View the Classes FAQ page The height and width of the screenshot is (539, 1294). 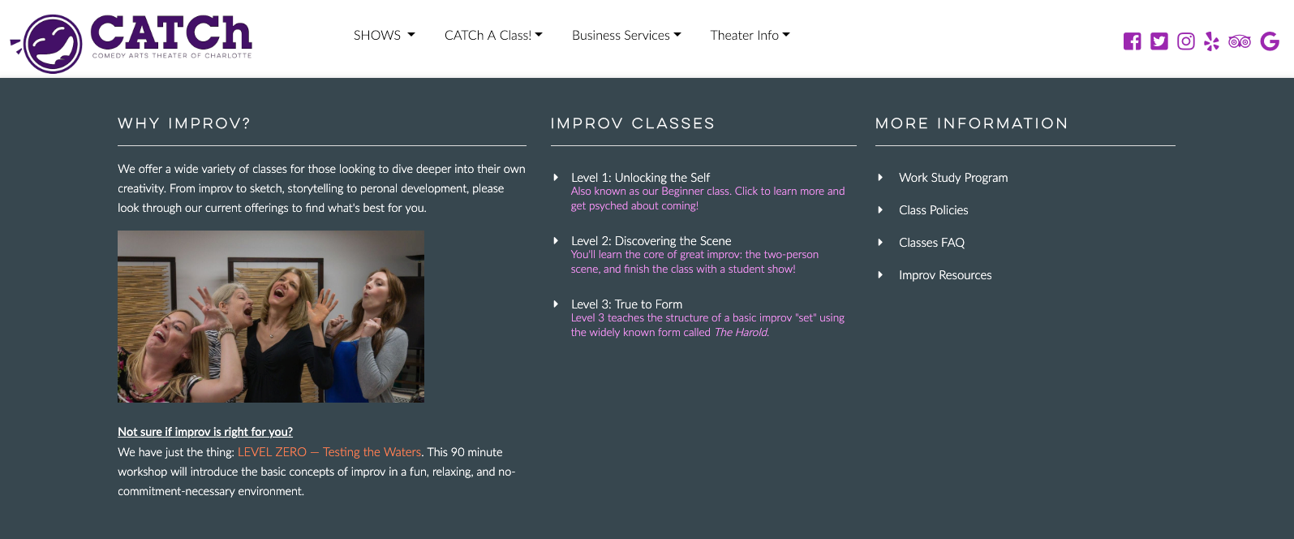coord(931,243)
